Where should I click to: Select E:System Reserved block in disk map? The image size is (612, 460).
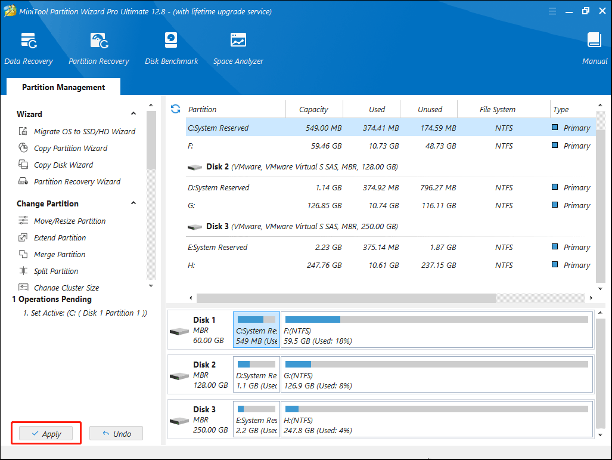(x=256, y=419)
